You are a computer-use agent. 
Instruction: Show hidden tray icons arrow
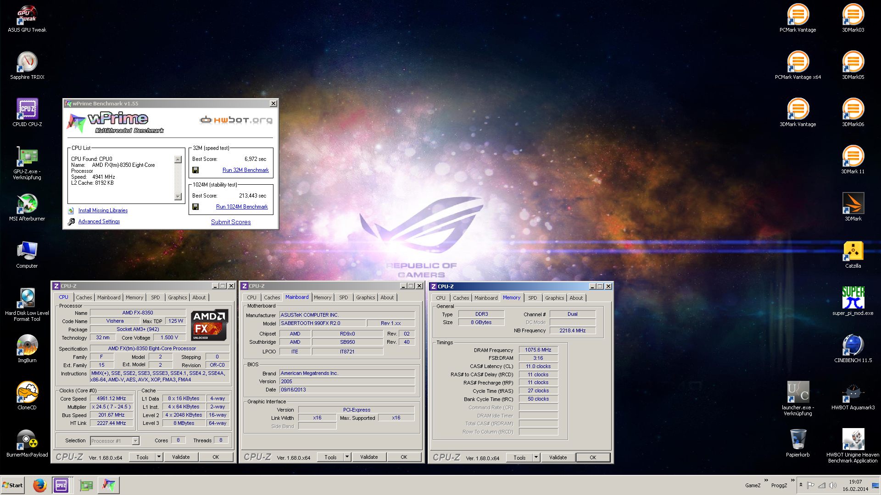[x=801, y=485]
